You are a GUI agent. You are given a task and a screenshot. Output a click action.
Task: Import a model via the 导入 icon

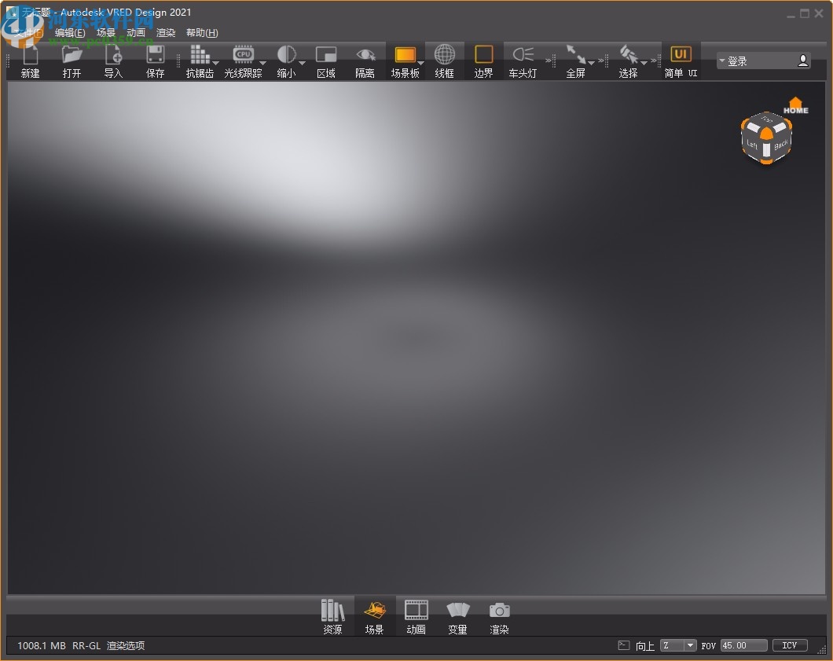(112, 60)
